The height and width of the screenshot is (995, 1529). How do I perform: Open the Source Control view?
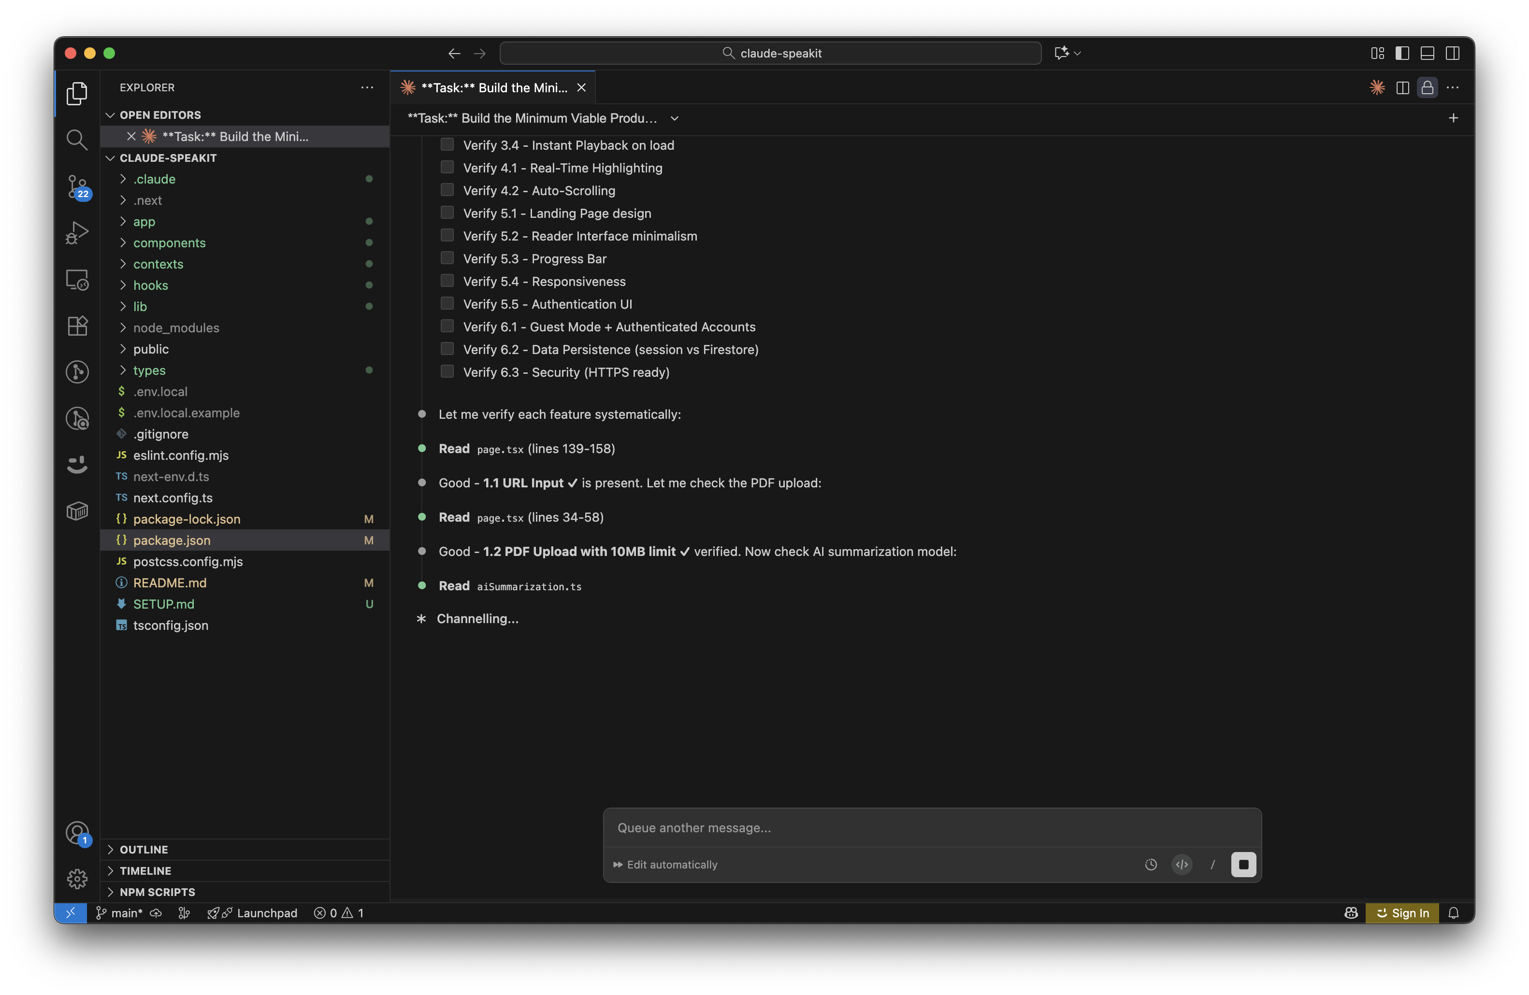[77, 186]
